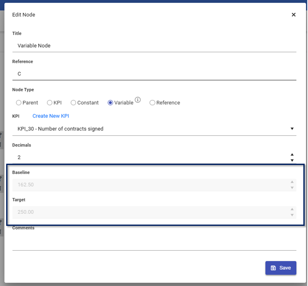Screen dimensions: 308x286
Task: Click the Target label
Action: coord(19,200)
